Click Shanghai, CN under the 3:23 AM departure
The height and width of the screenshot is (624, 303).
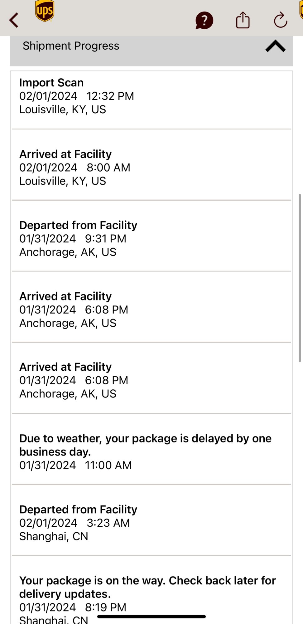[54, 536]
